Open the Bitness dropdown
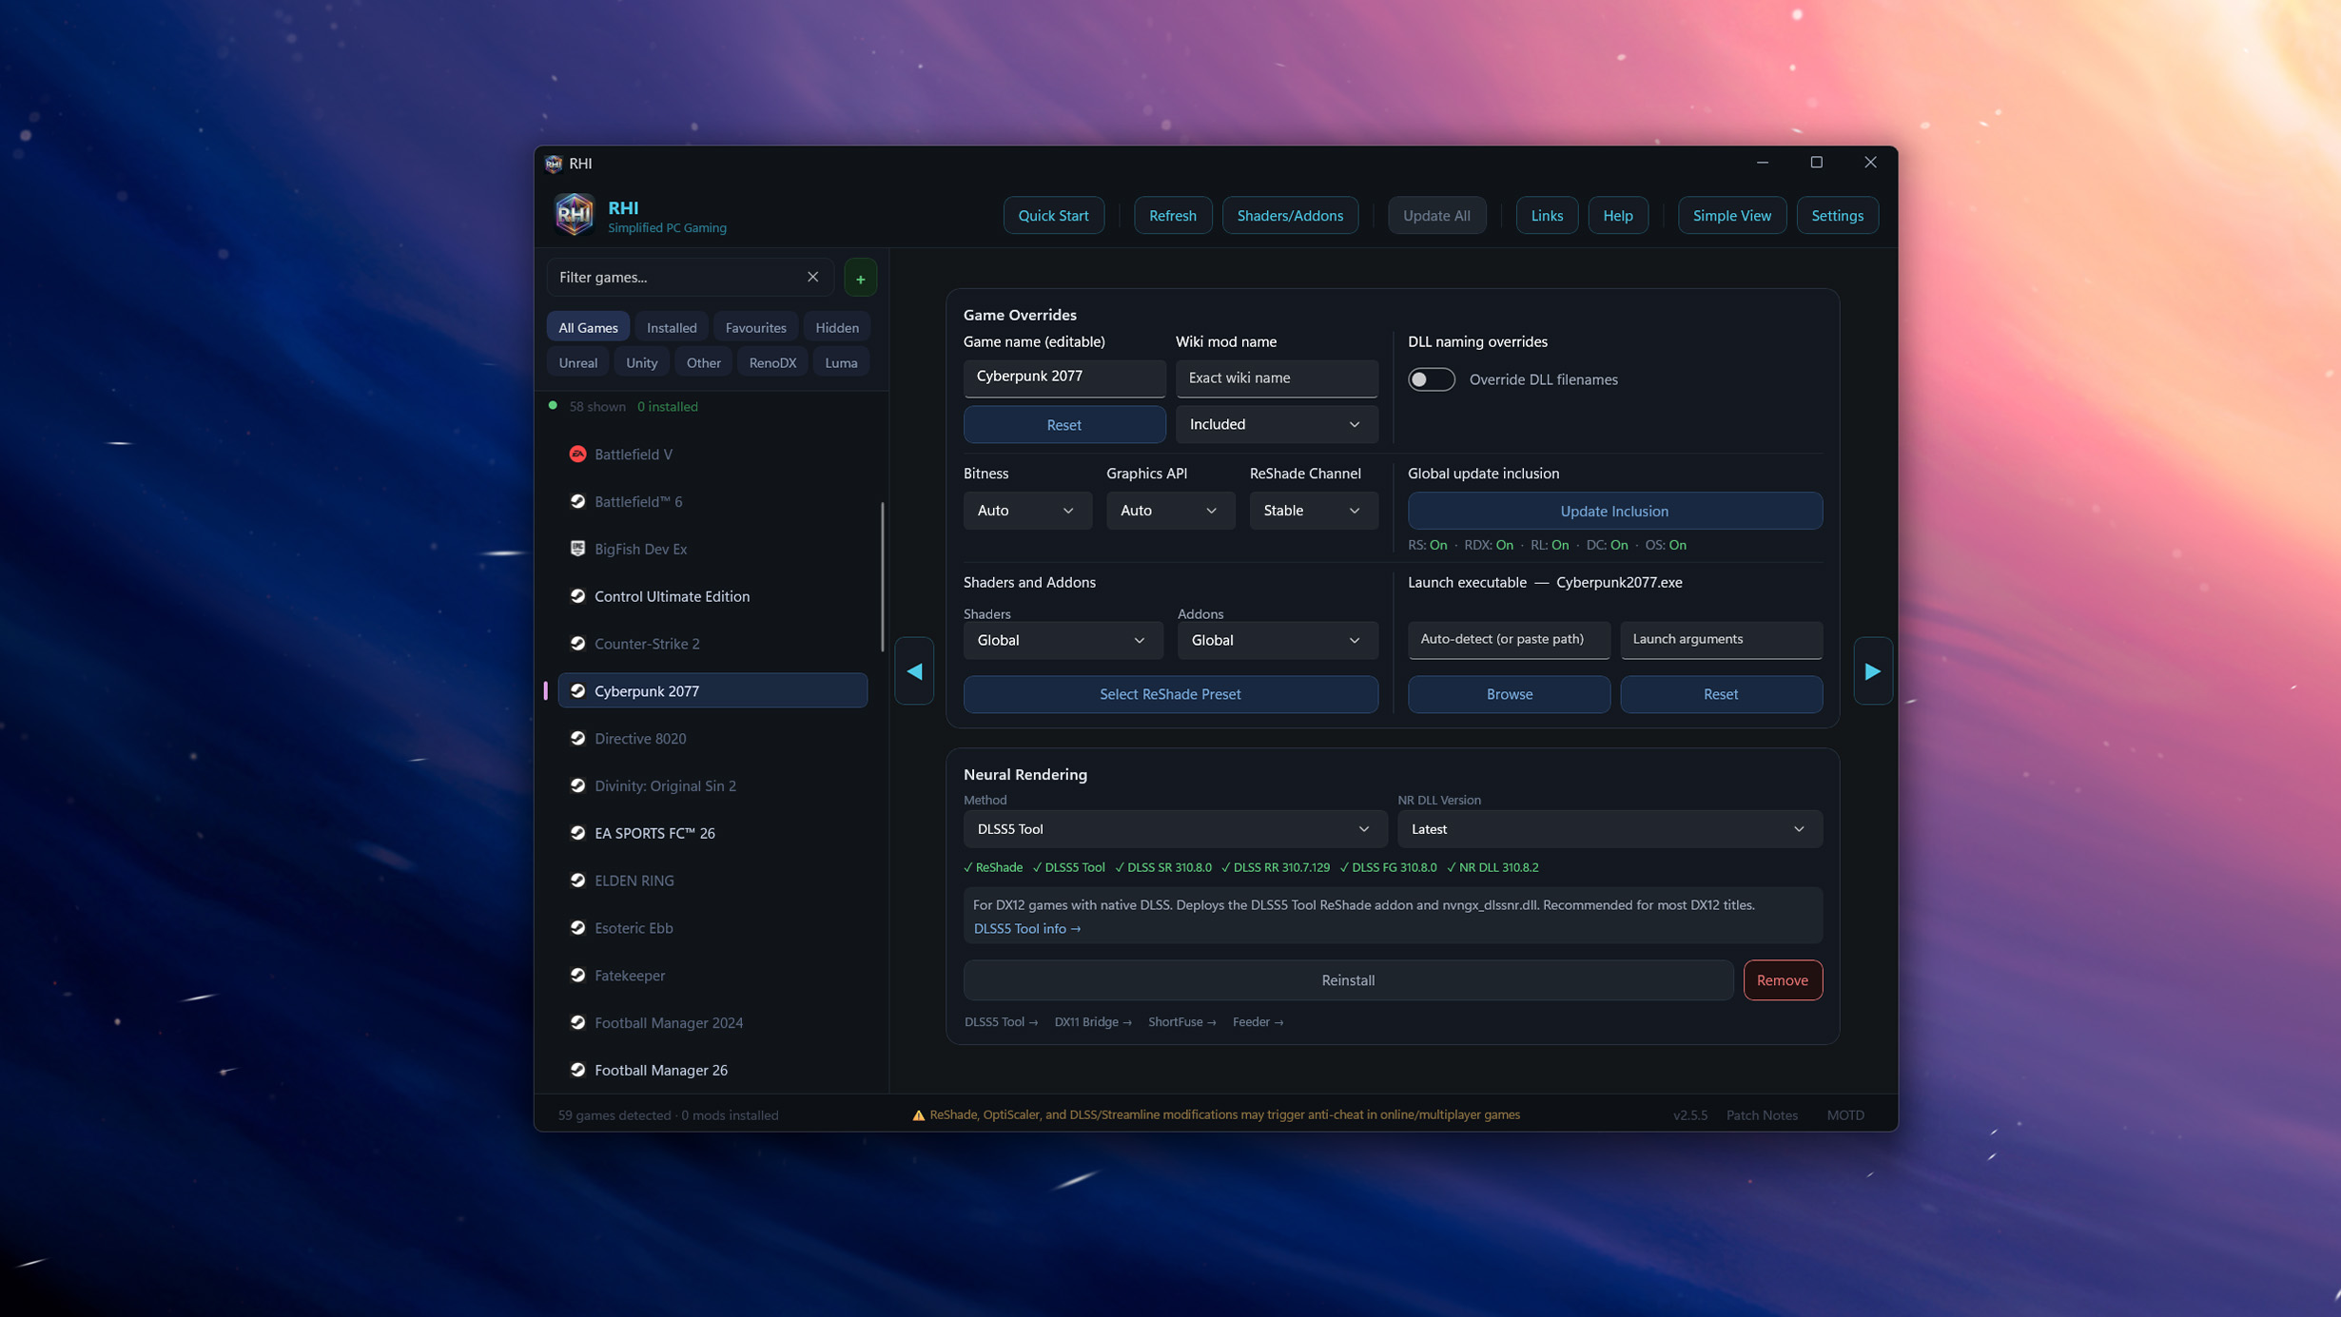Screen dimensions: 2341x1317 click(1026, 511)
